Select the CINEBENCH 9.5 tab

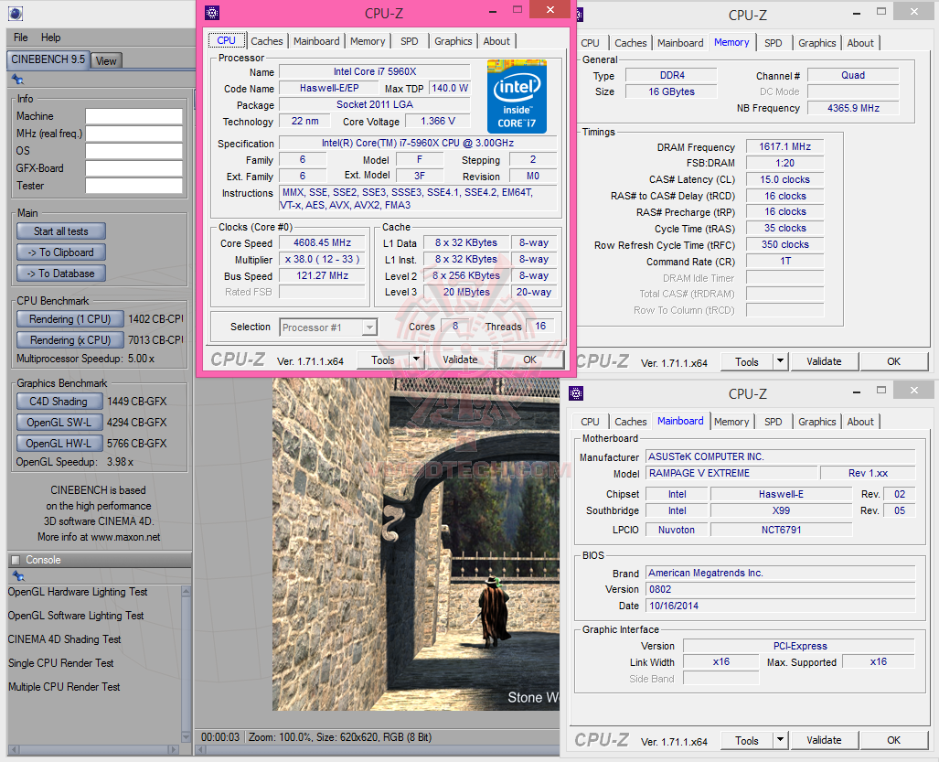pyautogui.click(x=48, y=59)
